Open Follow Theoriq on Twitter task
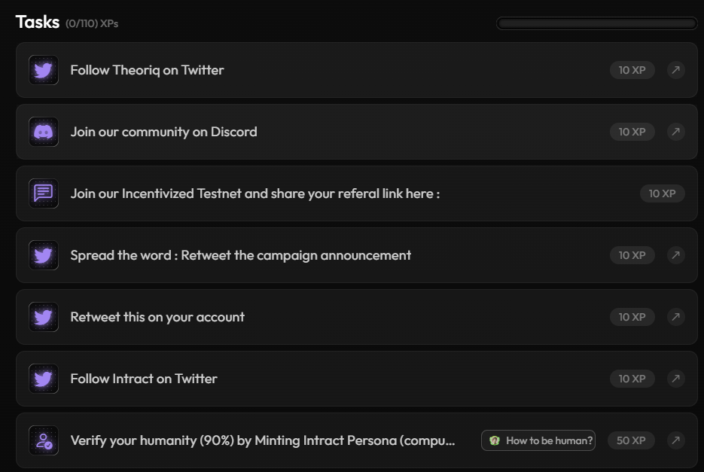Viewport: 704px width, 472px height. (148, 70)
